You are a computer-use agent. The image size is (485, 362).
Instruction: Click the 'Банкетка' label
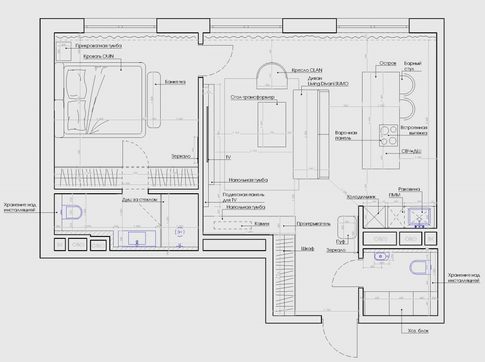175,82
